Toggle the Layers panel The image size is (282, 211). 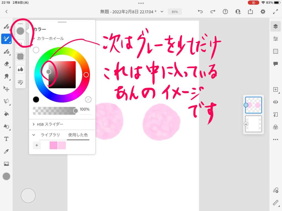coord(275,26)
